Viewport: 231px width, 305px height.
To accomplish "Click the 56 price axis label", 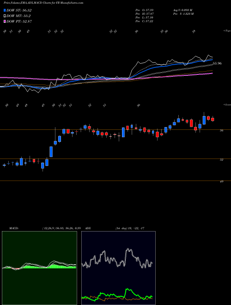I will 221,131.
